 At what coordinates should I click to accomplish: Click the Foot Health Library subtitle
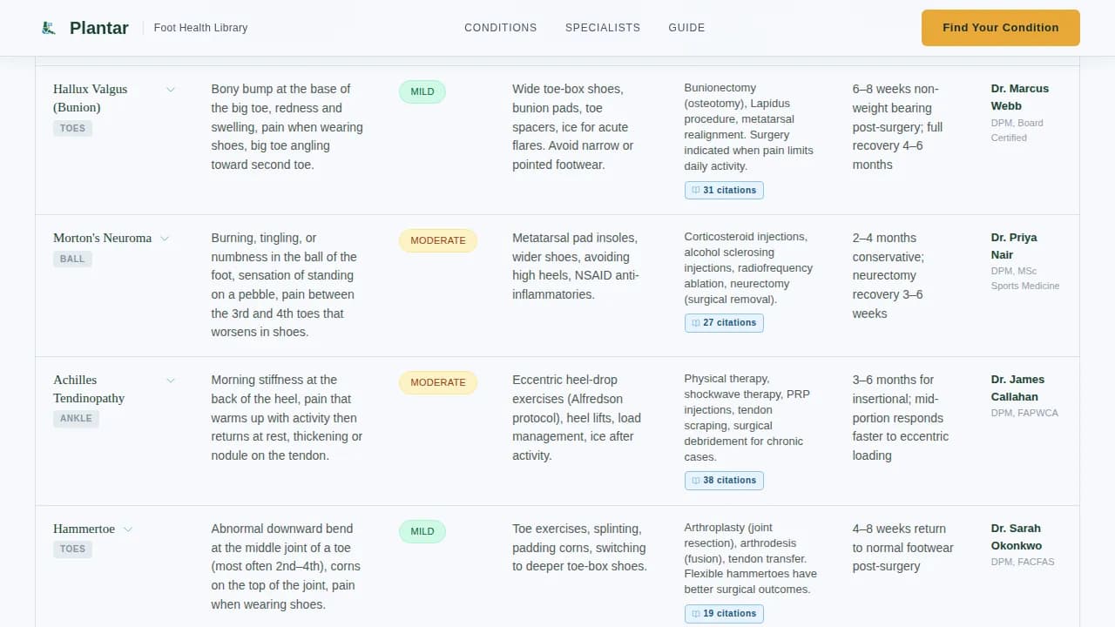click(x=200, y=28)
